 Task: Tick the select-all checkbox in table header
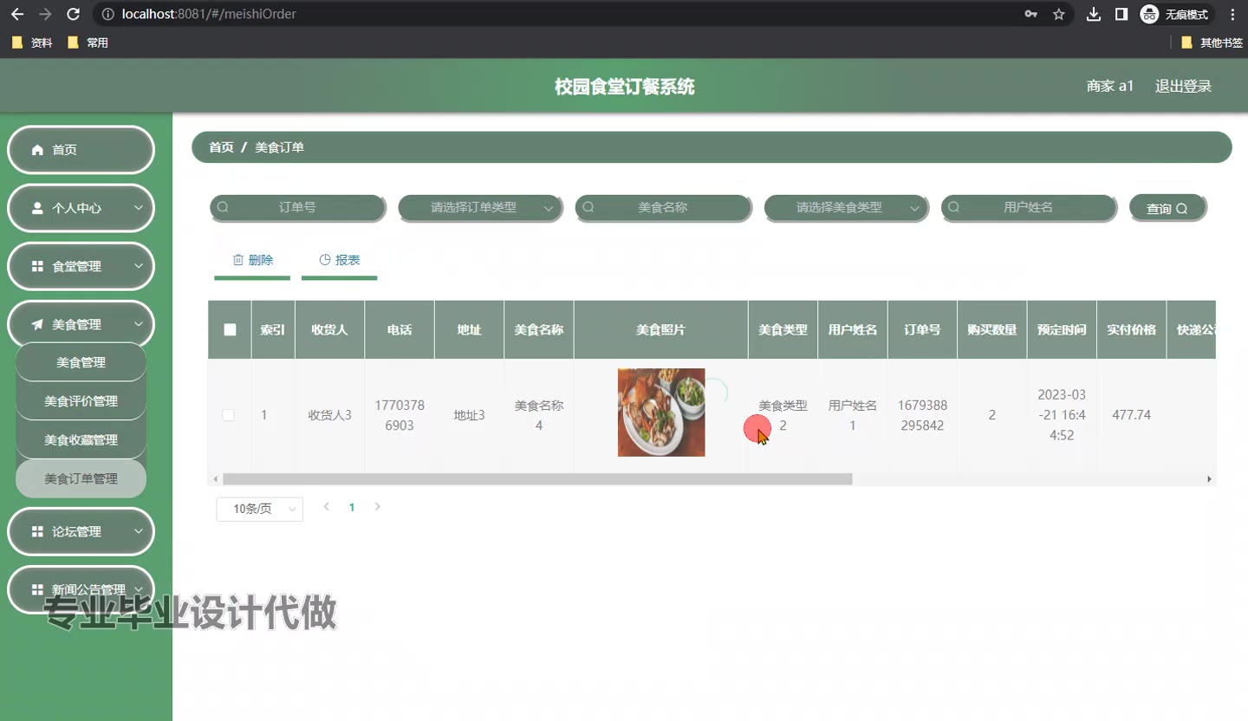[230, 329]
